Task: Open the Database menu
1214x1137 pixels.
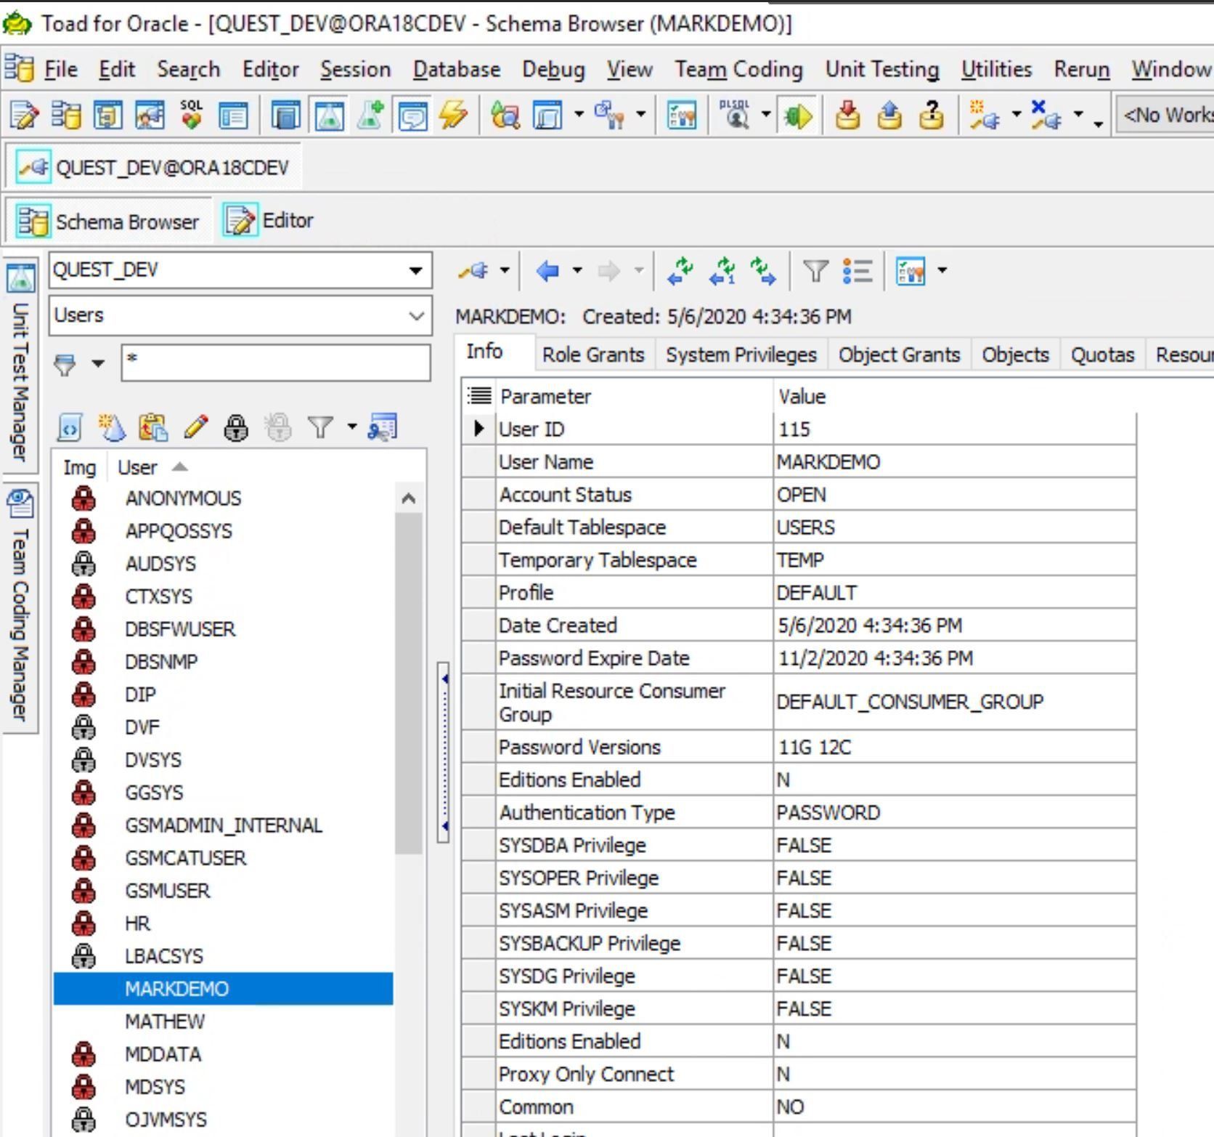Action: pos(457,69)
